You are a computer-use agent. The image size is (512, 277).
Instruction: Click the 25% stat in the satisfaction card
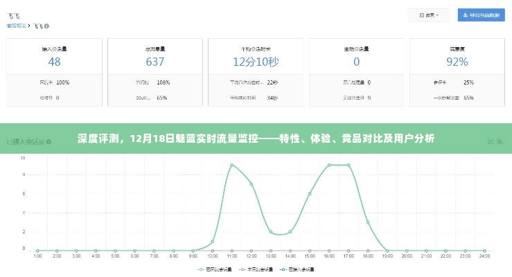tap(468, 82)
